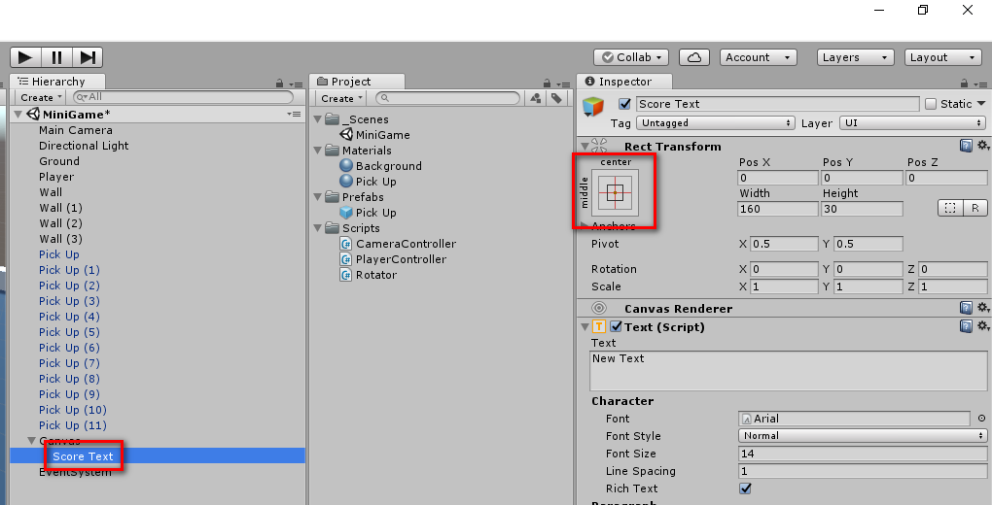Toggle Rect Transform blueprint mode button
The height and width of the screenshot is (505, 992).
pos(949,208)
